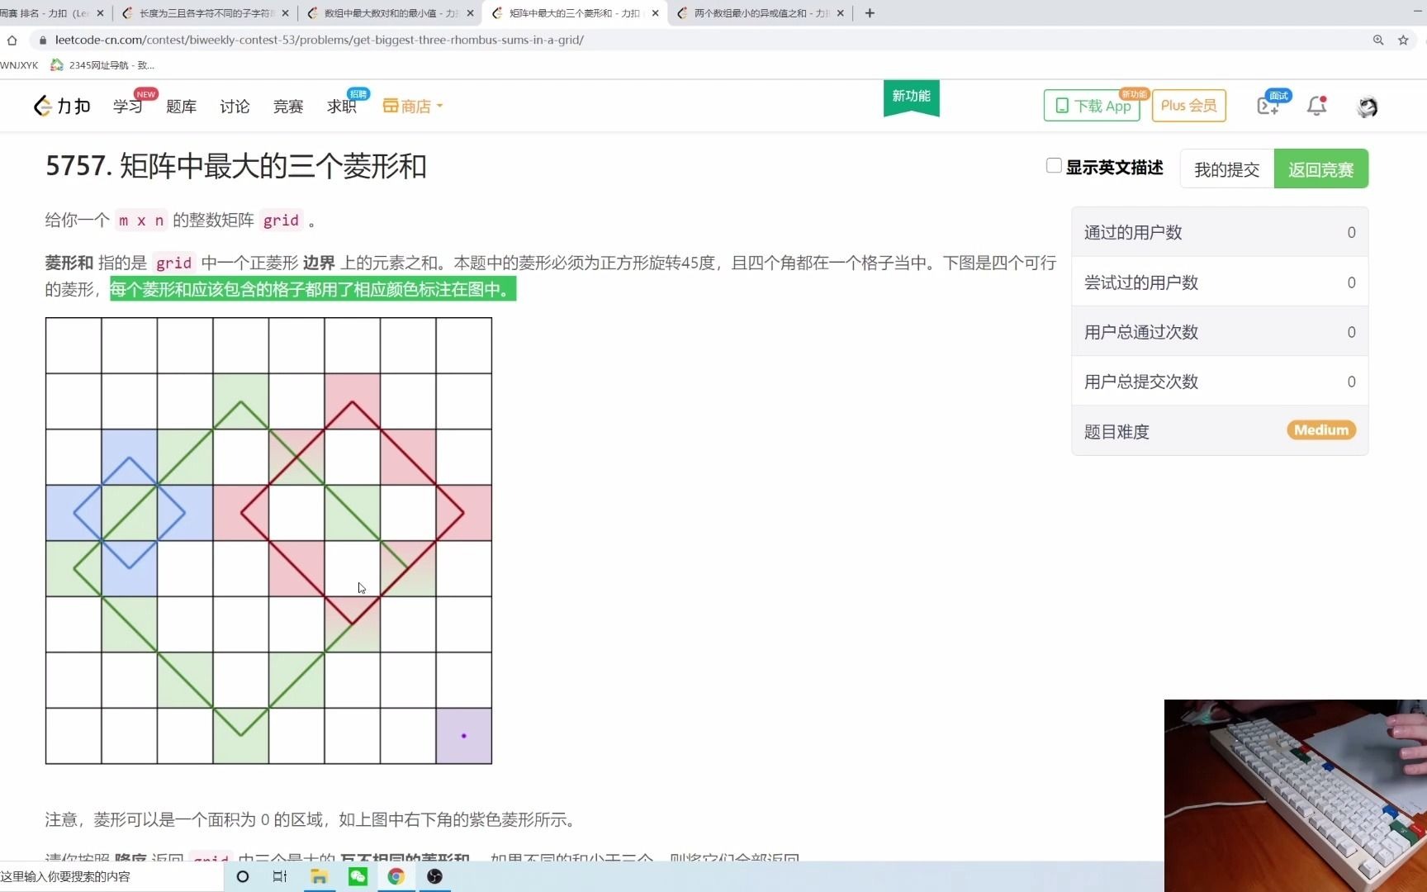Screen dimensions: 1427x892
Task: Launch OBS from the taskbar
Action: (434, 877)
